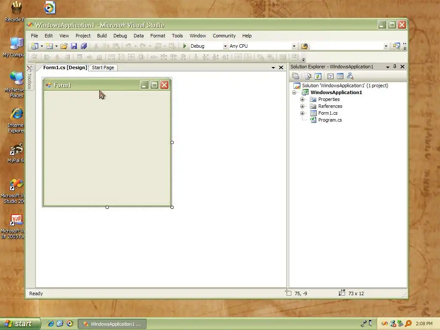440x330 pixels.
Task: Click the MyPal desktop shortcut icon
Action: point(16,153)
